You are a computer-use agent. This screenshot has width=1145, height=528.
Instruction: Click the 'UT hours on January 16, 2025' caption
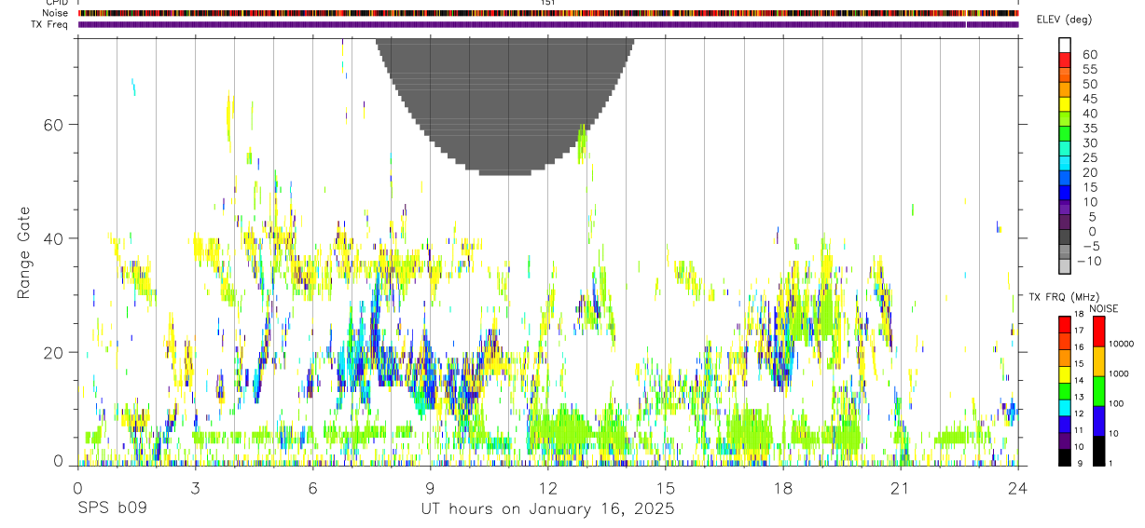point(547,509)
